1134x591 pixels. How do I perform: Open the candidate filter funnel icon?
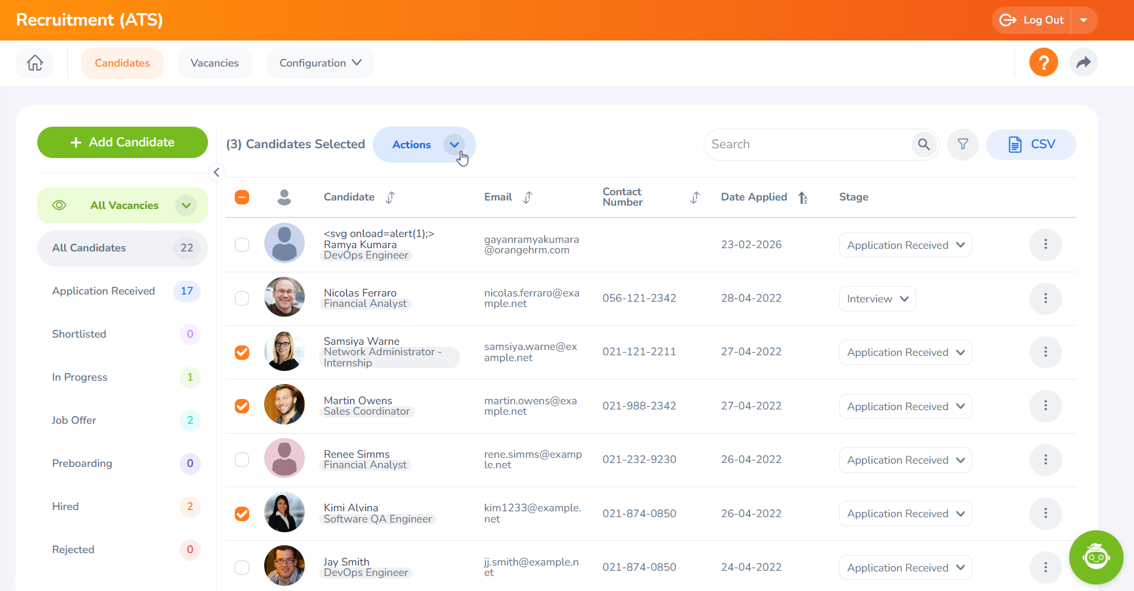pyautogui.click(x=963, y=144)
